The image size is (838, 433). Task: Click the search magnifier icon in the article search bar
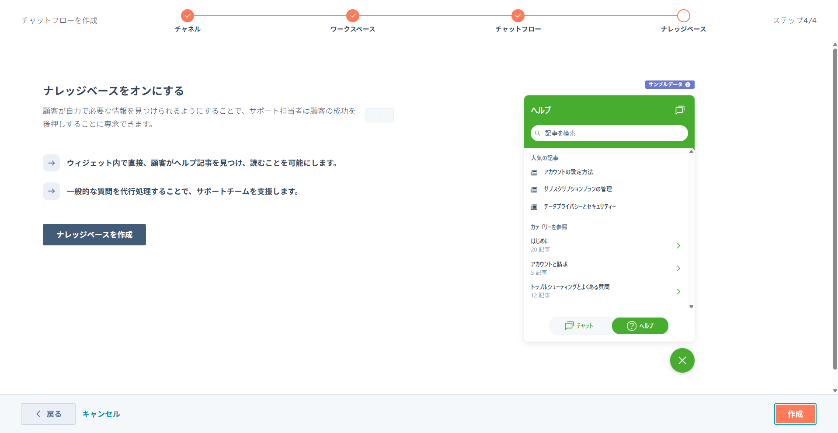538,133
